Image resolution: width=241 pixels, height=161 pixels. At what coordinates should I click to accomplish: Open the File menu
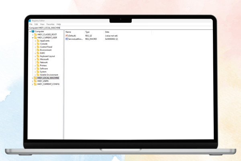click(x=31, y=24)
